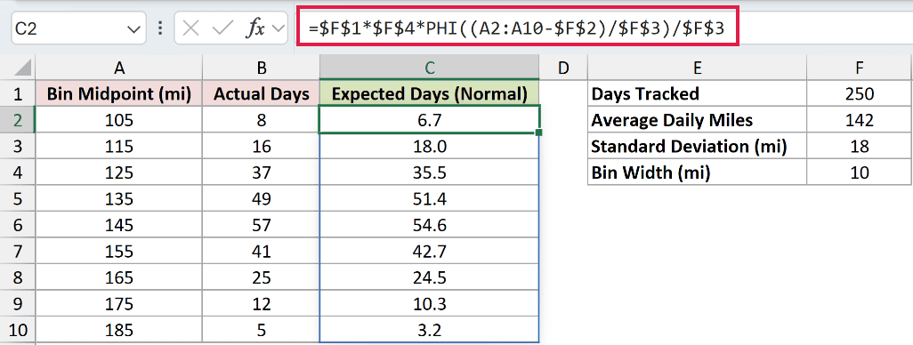Select cell A3 containing 115

click(118, 146)
